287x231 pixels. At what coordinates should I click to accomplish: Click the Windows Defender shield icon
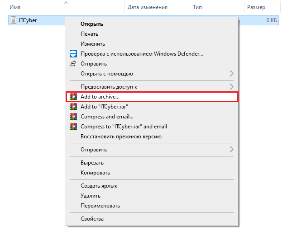coord(73,54)
